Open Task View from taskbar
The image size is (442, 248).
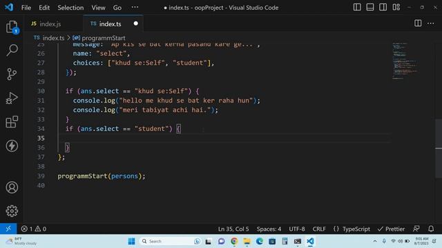click(x=209, y=241)
